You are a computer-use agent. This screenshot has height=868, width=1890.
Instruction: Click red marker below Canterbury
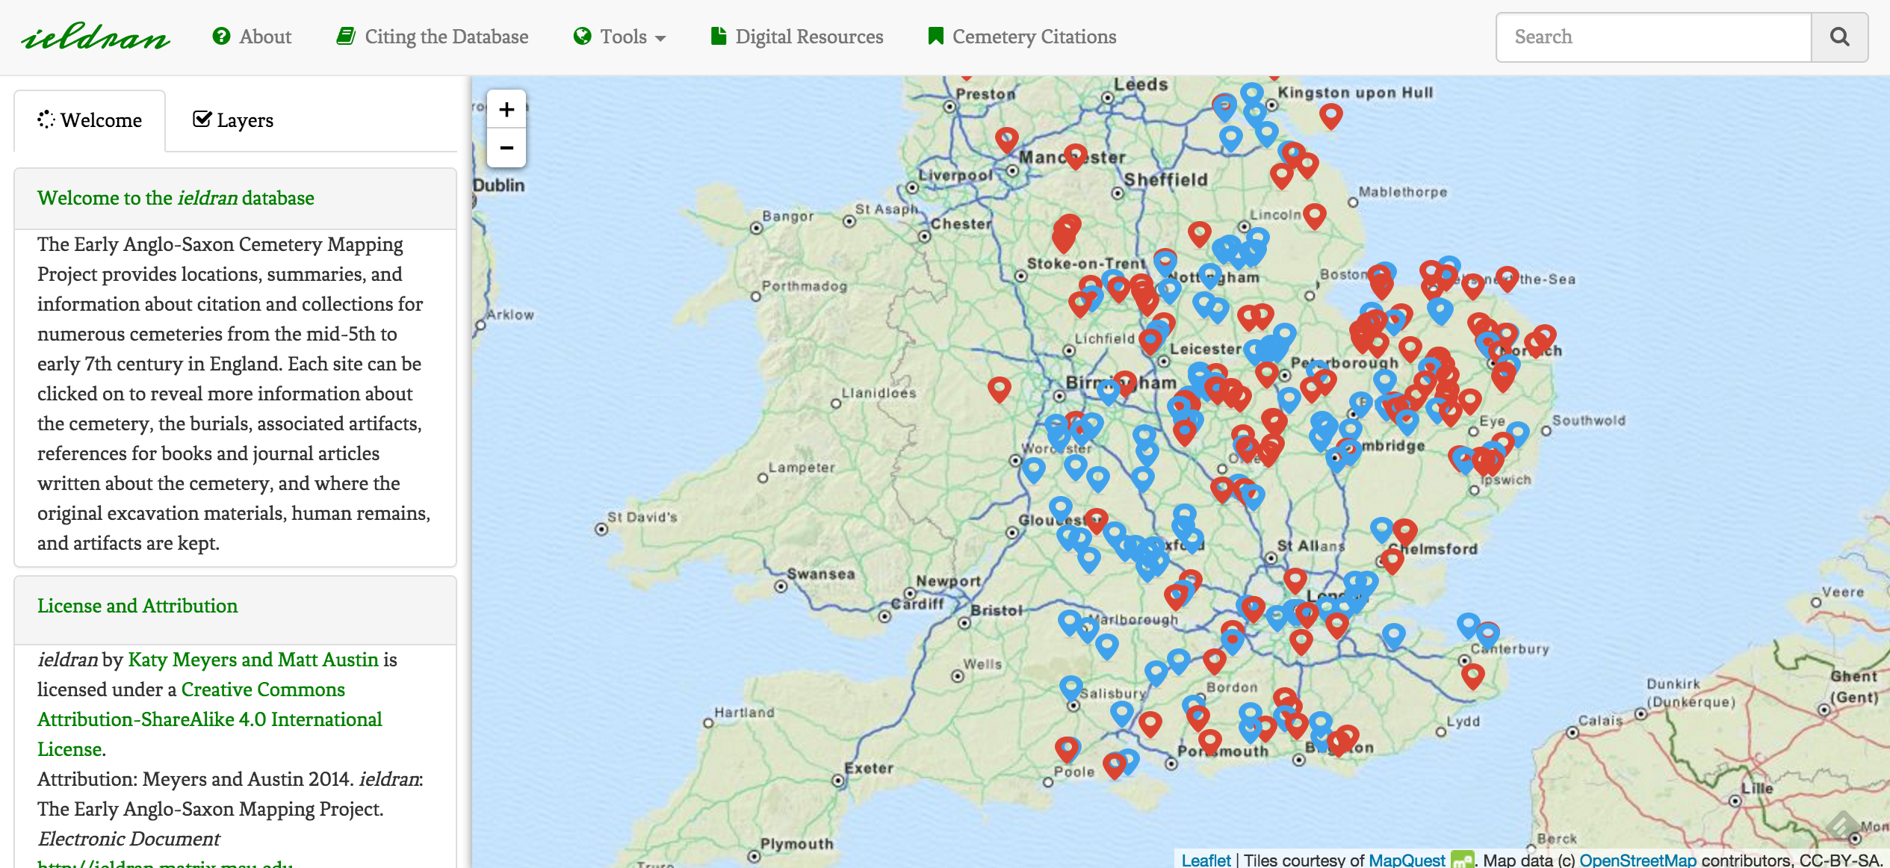pos(1472,675)
